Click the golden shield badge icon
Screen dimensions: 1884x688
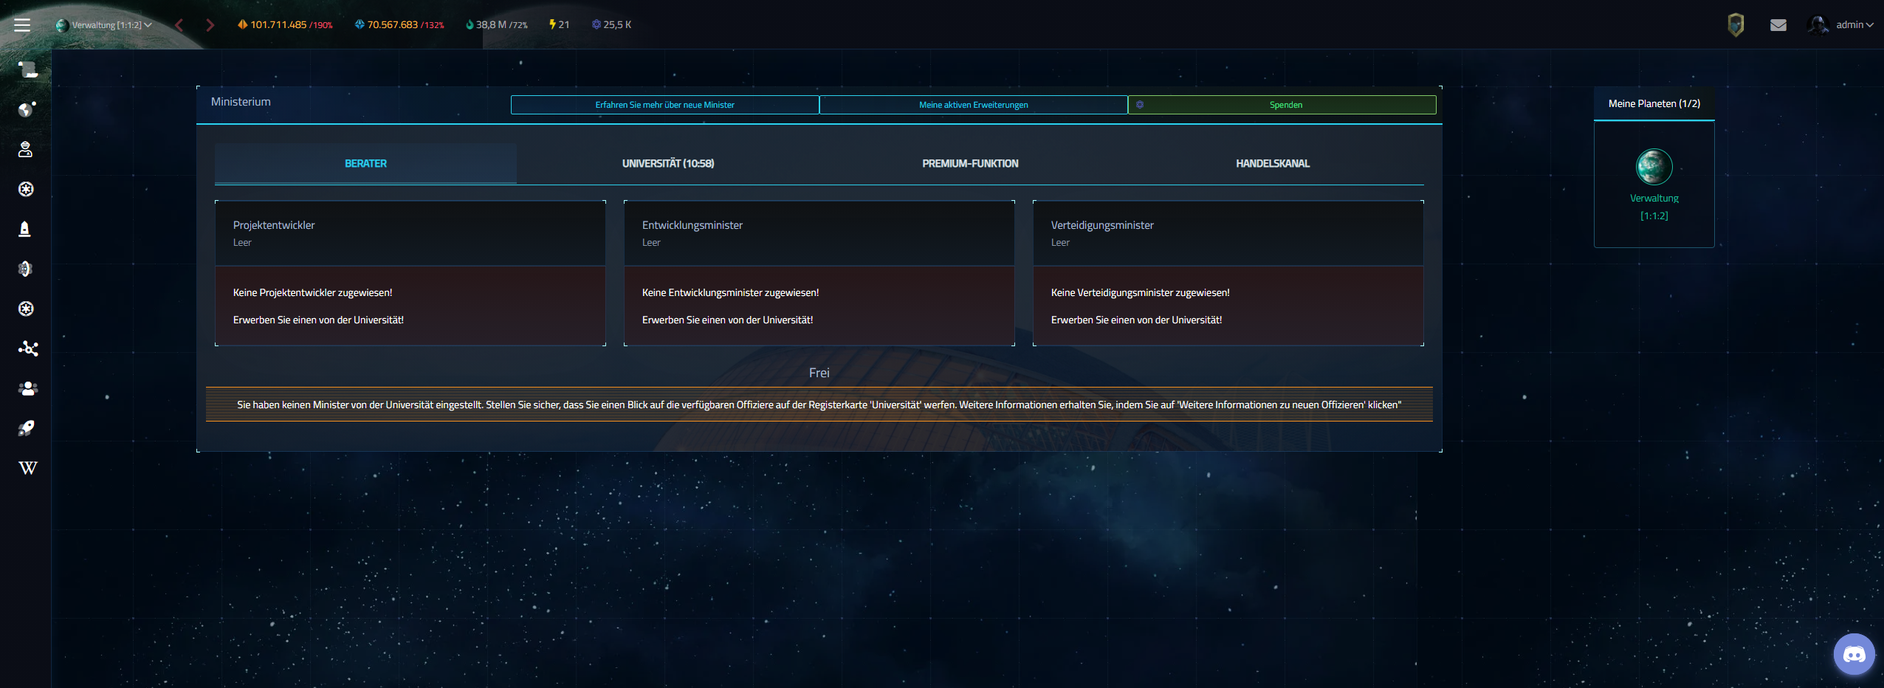coord(1736,25)
